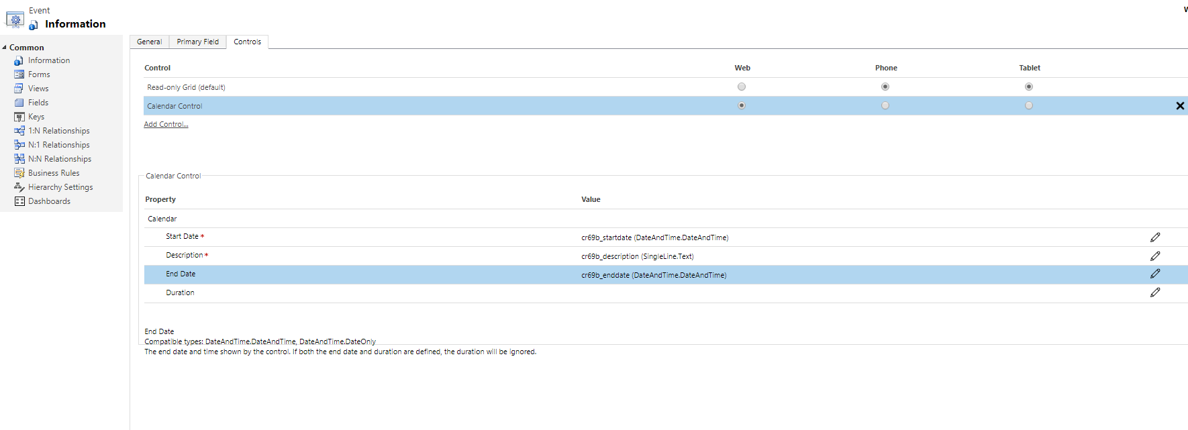
Task: Open 1:N Relationships in sidebar
Action: point(58,131)
